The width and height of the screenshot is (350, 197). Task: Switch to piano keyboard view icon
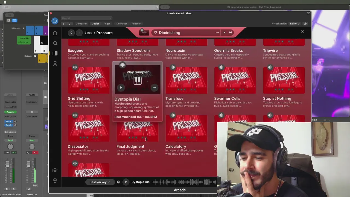tap(9, 21)
